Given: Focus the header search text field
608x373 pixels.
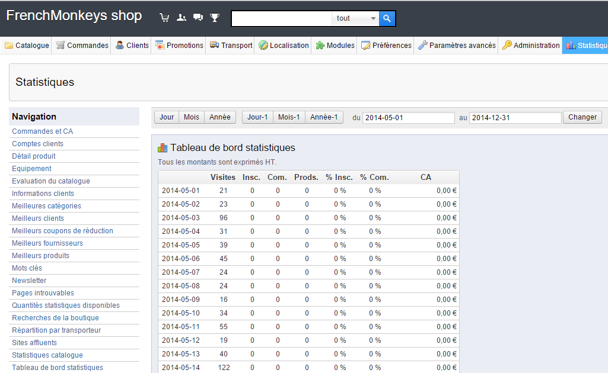Looking at the screenshot, I should 282,18.
